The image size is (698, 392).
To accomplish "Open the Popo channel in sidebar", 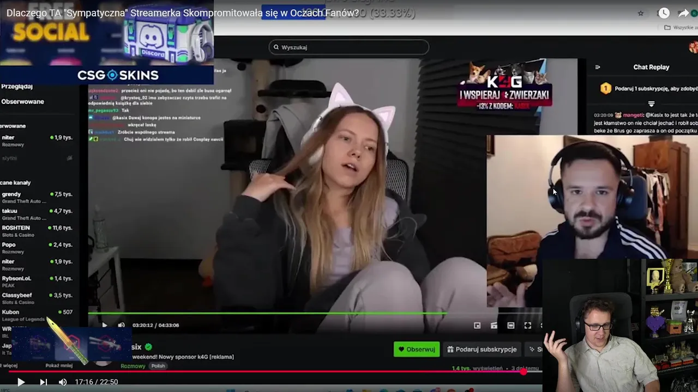I will (37, 248).
